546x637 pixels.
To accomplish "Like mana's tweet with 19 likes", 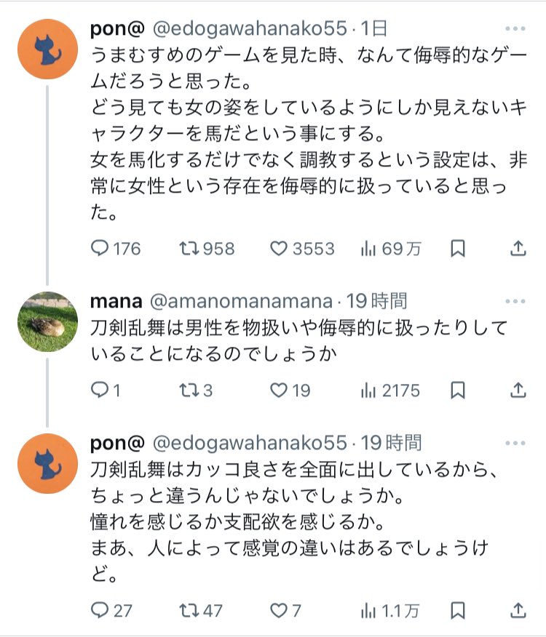I will 280,390.
